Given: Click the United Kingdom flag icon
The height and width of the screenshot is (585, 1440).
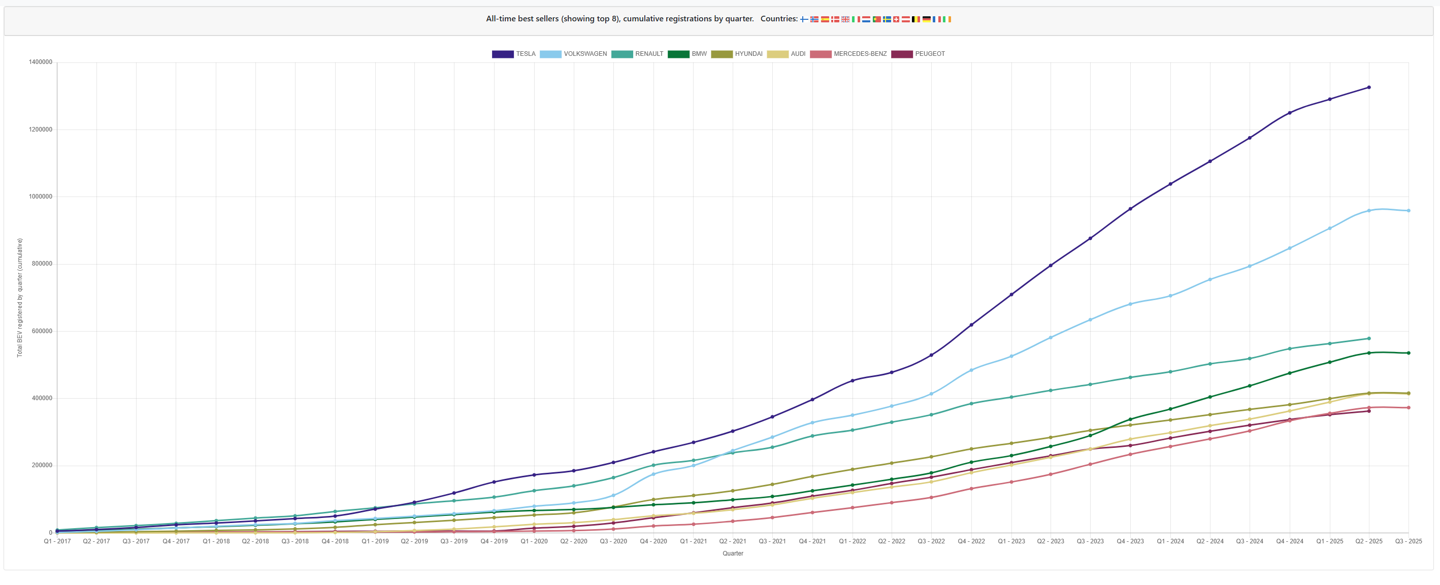Looking at the screenshot, I should (846, 19).
